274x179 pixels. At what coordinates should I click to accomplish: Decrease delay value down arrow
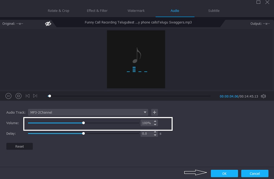(155, 135)
